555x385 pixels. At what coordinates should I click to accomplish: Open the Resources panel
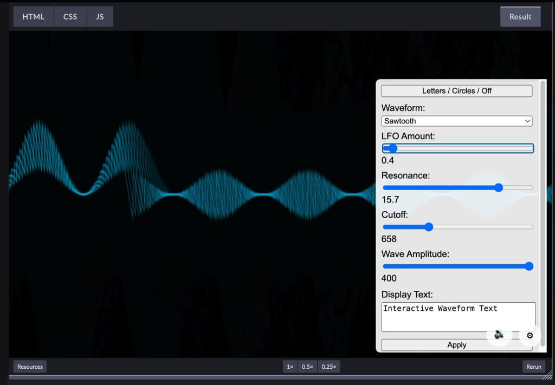[30, 367]
